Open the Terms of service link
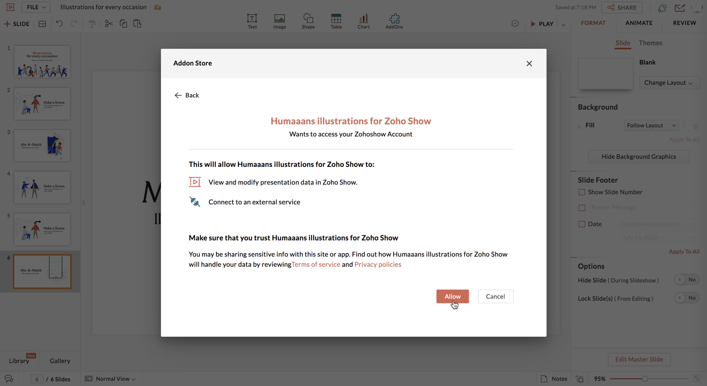The width and height of the screenshot is (707, 386). pos(316,264)
